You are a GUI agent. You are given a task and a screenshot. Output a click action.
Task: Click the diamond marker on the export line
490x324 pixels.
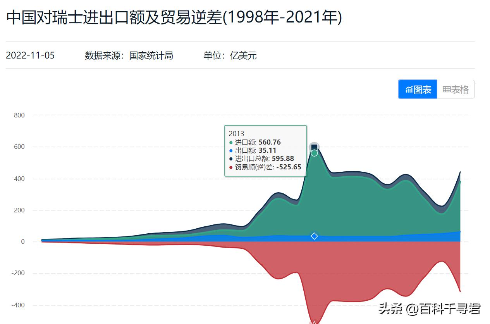(314, 236)
